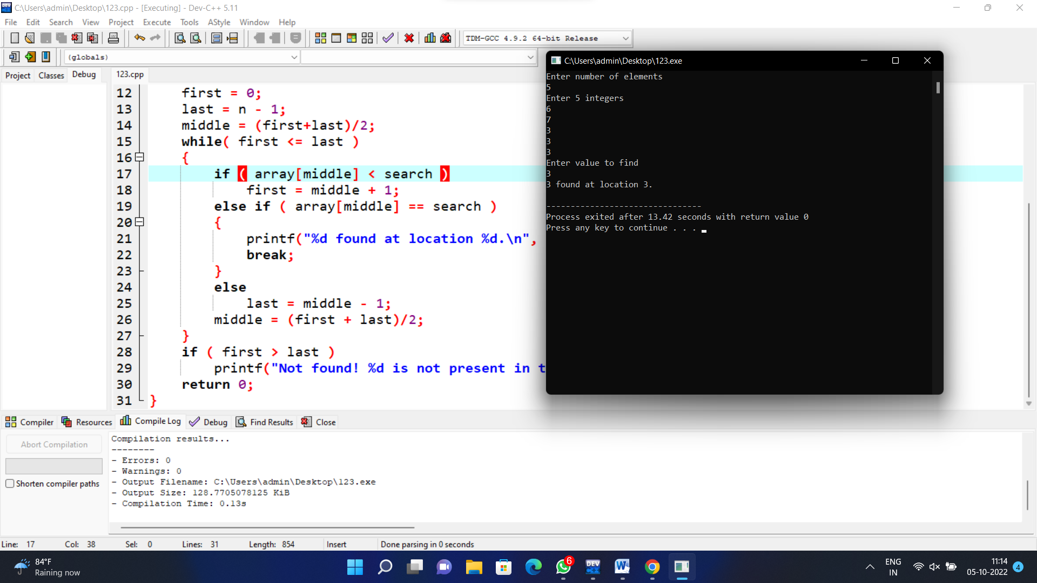Run the compiled program
This screenshot has height=583, width=1037.
coord(336,38)
